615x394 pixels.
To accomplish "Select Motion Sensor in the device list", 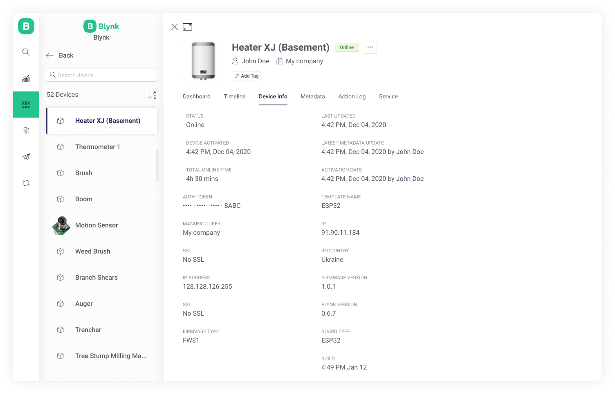I will 97,225.
